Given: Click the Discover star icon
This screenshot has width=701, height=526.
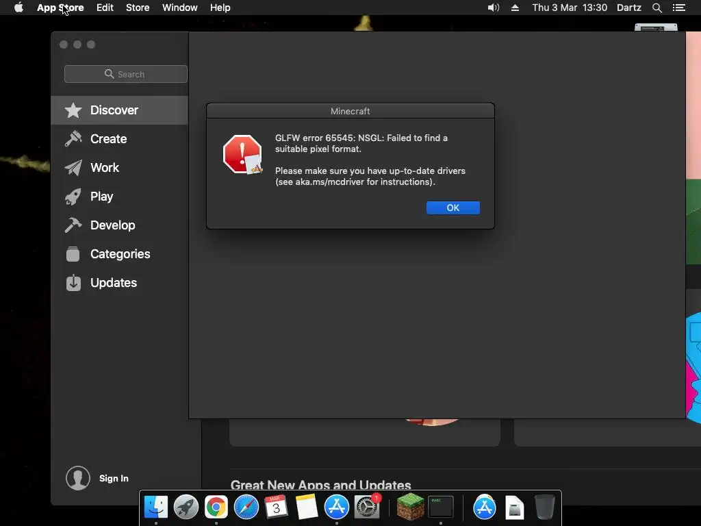Looking at the screenshot, I should [73, 110].
